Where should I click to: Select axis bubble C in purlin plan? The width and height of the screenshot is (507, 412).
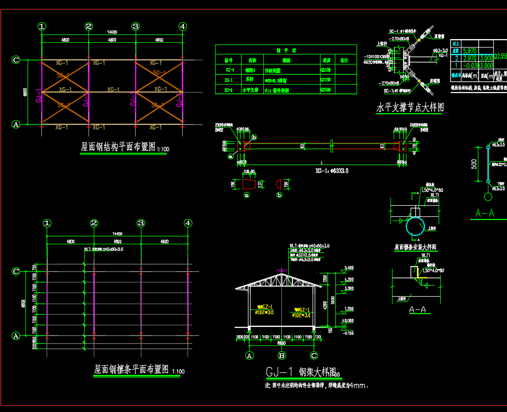[x=16, y=271]
